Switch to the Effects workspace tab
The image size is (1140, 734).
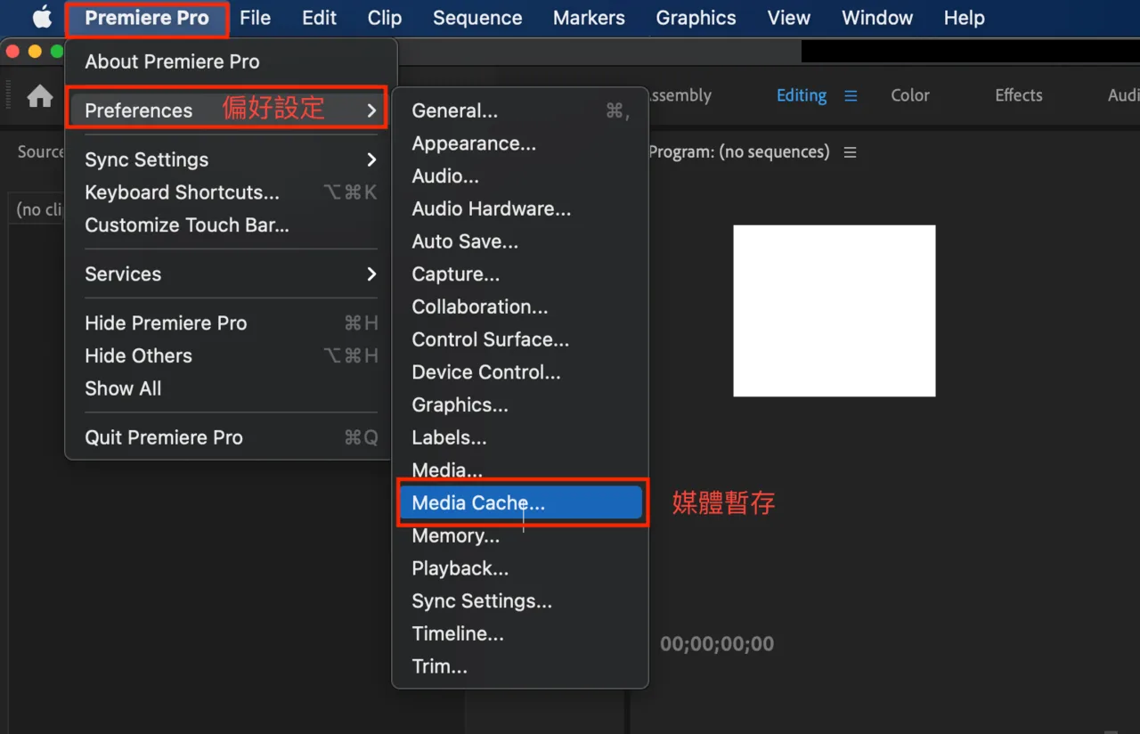click(x=1019, y=95)
